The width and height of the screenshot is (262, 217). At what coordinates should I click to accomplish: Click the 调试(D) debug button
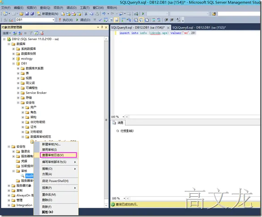click(x=83, y=20)
